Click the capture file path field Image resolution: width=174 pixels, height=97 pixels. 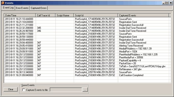point(66,90)
